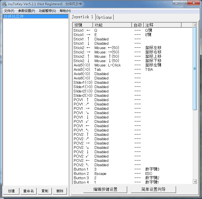Click the 功能 column header
Image resolution: width=202 pixels, height=199 pixels.
point(112,25)
